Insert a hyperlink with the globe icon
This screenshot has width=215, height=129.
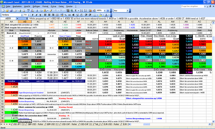click(72, 11)
